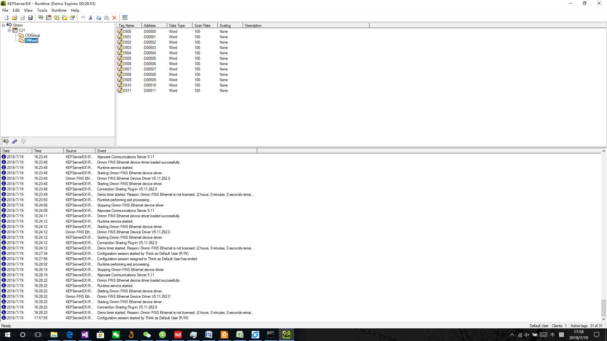Viewport: 607px width, 341px height.
Task: Sort event log by Date column
Action: point(16,151)
